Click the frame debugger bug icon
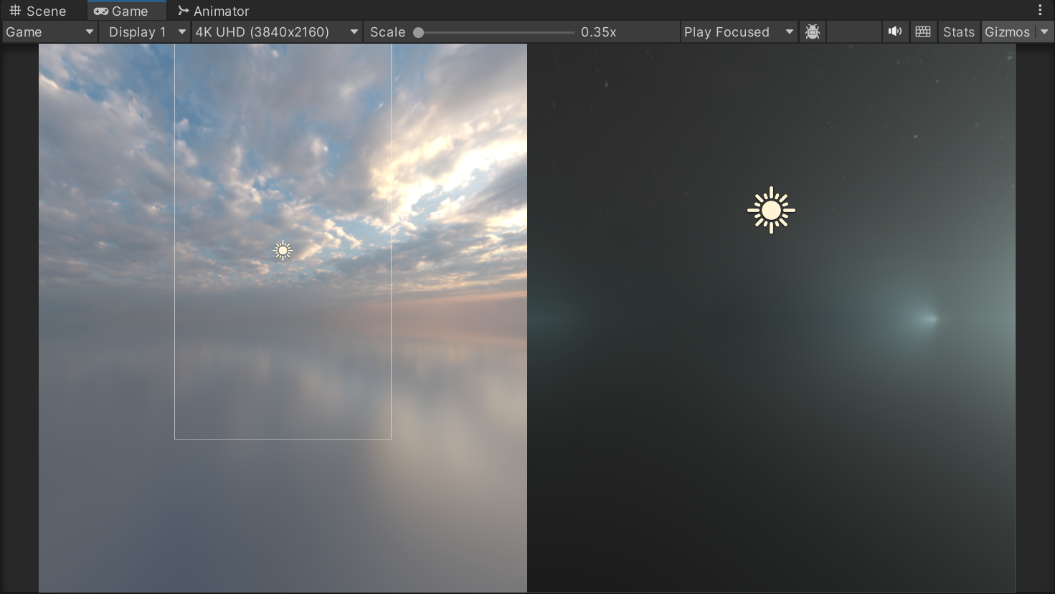This screenshot has width=1055, height=594. click(812, 32)
